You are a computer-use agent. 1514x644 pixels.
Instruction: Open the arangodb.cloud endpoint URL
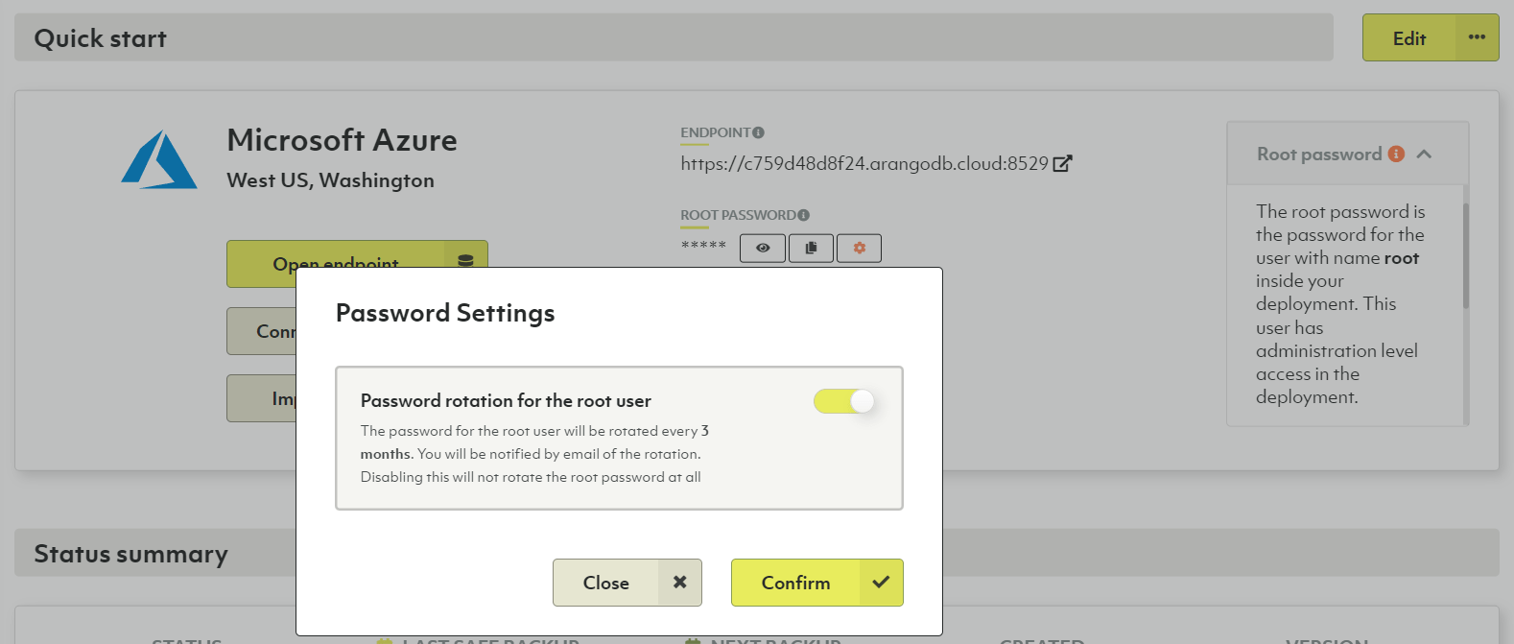pos(863,164)
